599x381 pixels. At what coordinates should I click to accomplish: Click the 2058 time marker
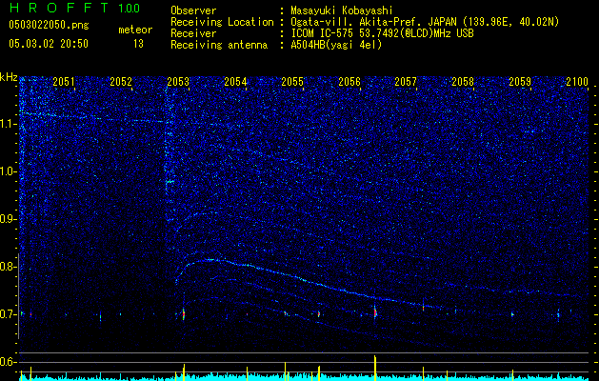point(463,82)
